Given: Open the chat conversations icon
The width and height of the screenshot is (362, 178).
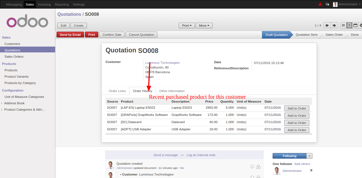Looking at the screenshot, I should coord(327,4).
